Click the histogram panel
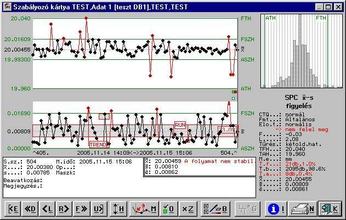Image resolution: width=346 pixels, height=220 pixels. (x=302, y=51)
